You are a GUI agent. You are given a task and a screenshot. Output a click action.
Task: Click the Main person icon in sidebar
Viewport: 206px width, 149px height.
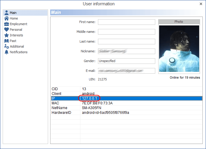pos(6,13)
